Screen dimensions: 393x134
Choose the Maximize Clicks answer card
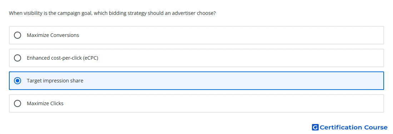click(x=196, y=103)
